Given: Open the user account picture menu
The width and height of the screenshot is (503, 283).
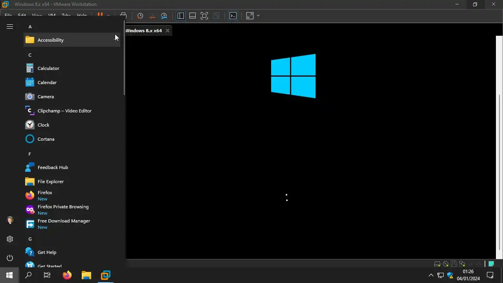Looking at the screenshot, I should pos(10,220).
